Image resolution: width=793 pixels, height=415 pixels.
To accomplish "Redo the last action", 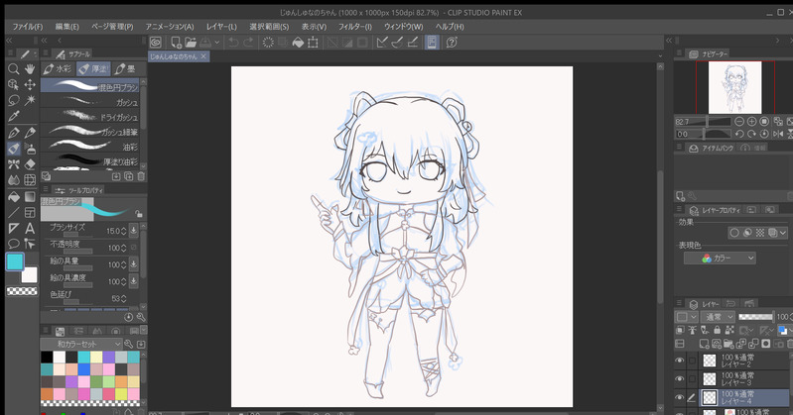I will (x=248, y=43).
